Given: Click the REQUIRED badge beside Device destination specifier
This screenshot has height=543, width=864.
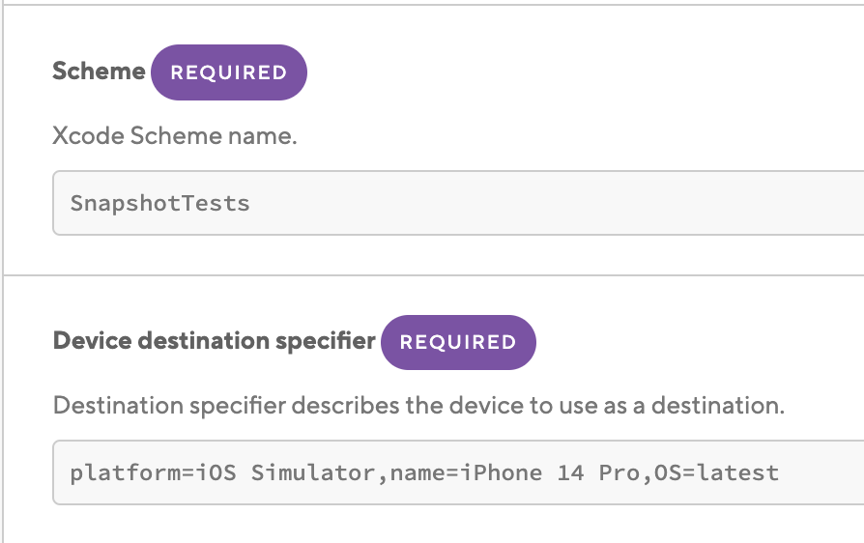Looking at the screenshot, I should coord(458,342).
